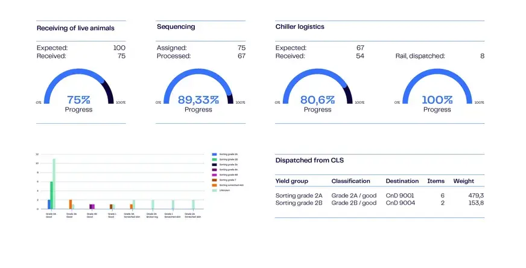Click the Chiller logistics section title
This screenshot has height=268, width=526.
point(300,27)
